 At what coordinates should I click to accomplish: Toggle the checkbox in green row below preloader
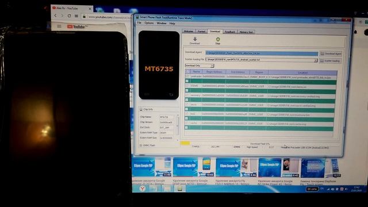coord(187,81)
